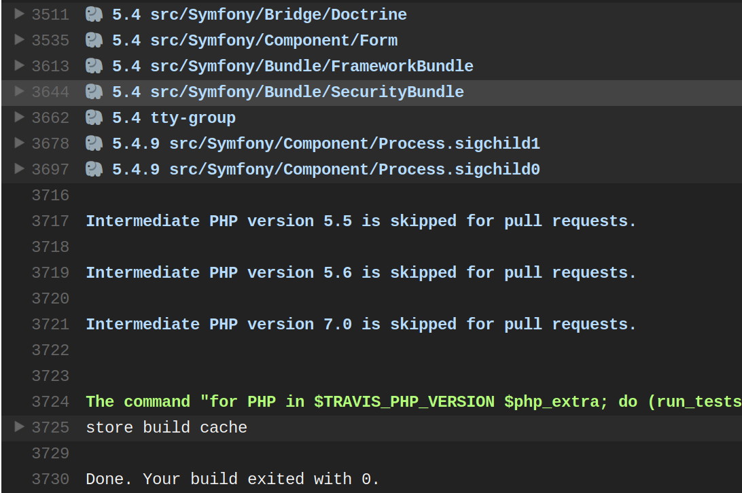Click elephant icon beside Bridge/Doctrine fold

coord(94,15)
